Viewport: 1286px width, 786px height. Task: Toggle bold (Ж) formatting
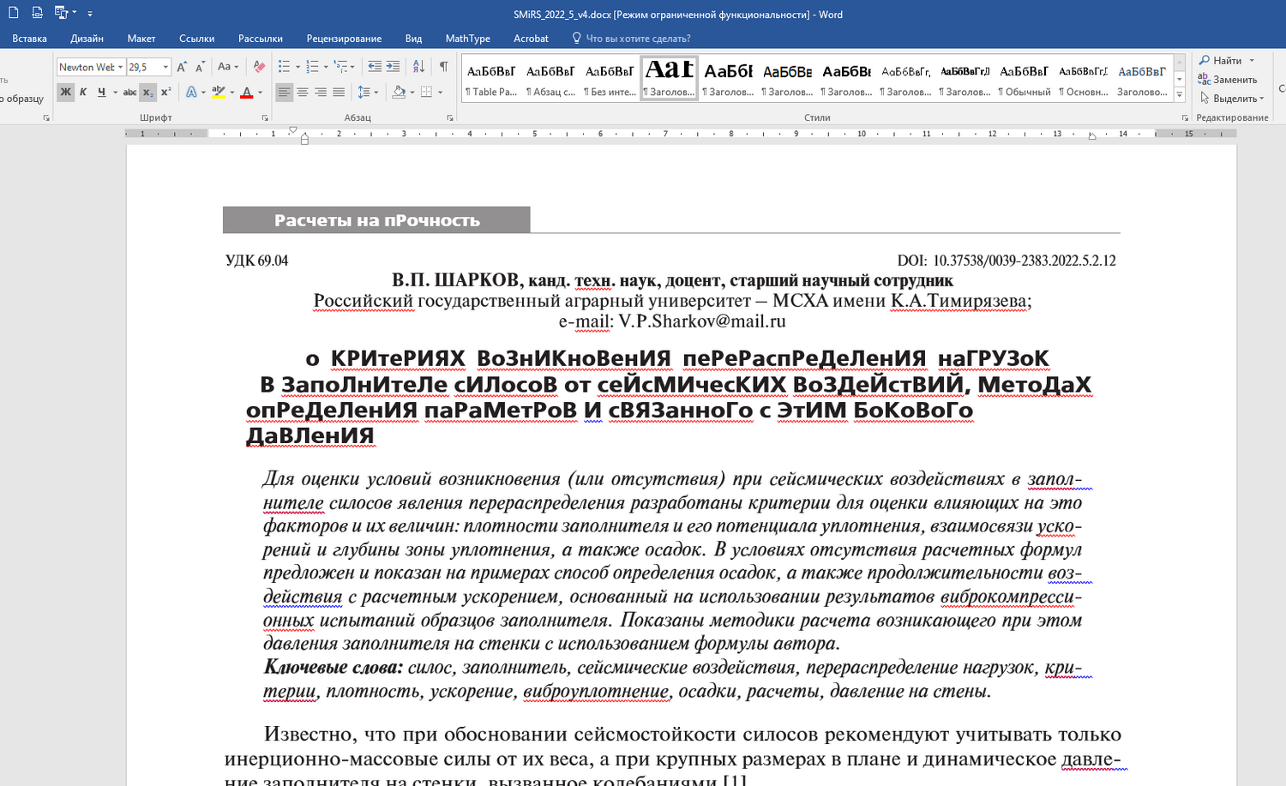pyautogui.click(x=65, y=93)
